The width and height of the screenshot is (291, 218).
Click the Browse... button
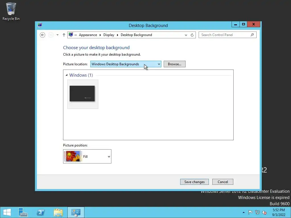174,64
